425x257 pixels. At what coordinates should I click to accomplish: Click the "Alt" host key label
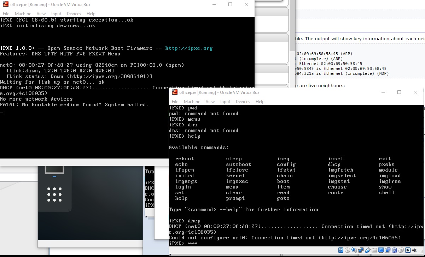click(414, 250)
